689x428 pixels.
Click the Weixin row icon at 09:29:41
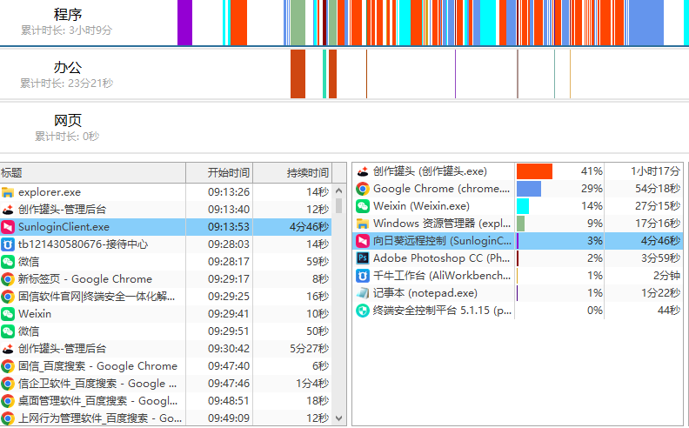coord(8,314)
